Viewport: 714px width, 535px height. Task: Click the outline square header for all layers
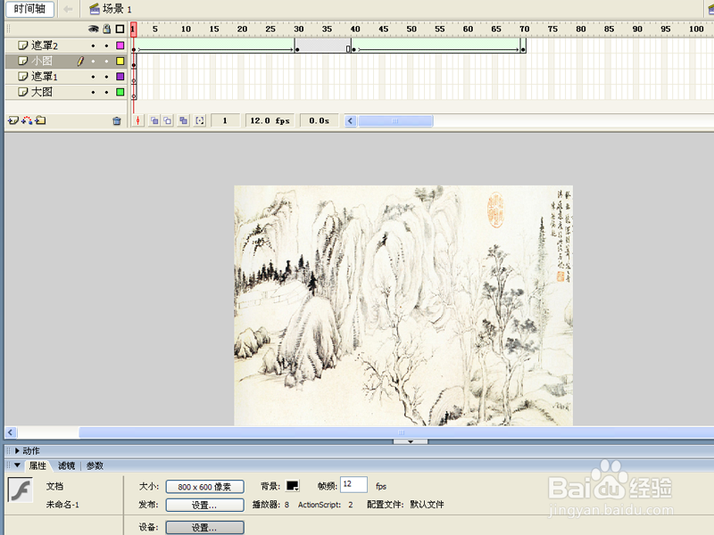click(x=120, y=29)
